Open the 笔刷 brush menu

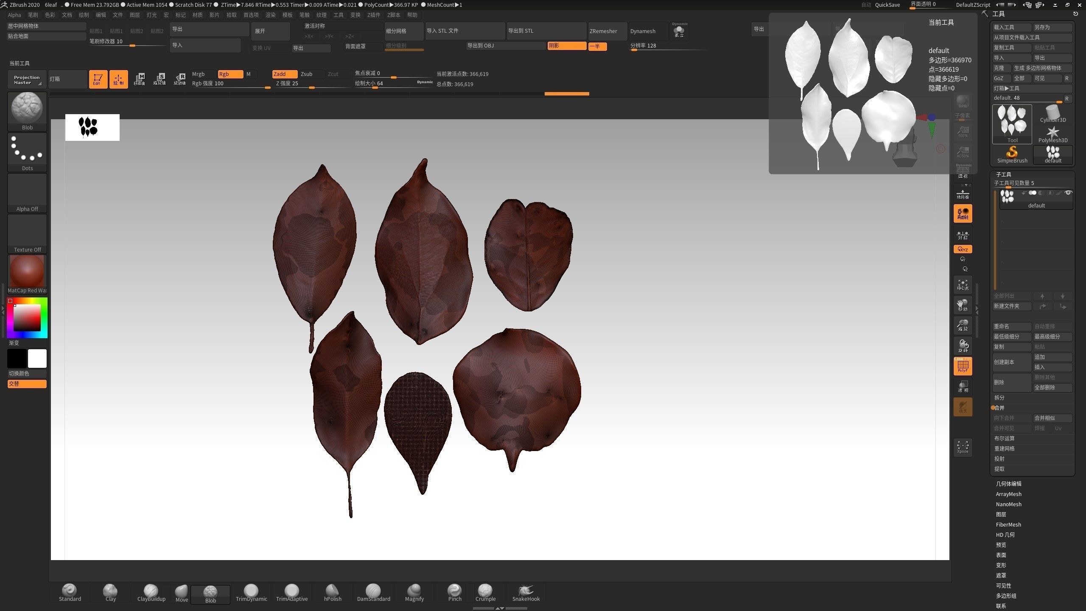[x=33, y=15]
